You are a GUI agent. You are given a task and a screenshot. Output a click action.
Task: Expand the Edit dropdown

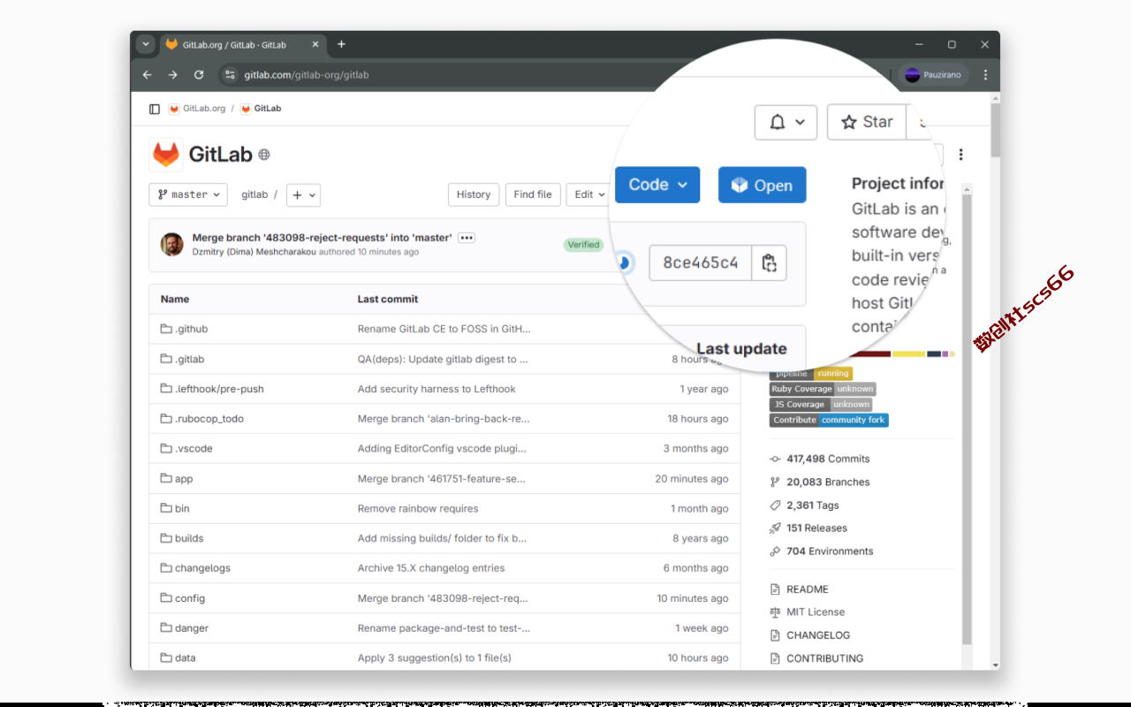(x=588, y=194)
